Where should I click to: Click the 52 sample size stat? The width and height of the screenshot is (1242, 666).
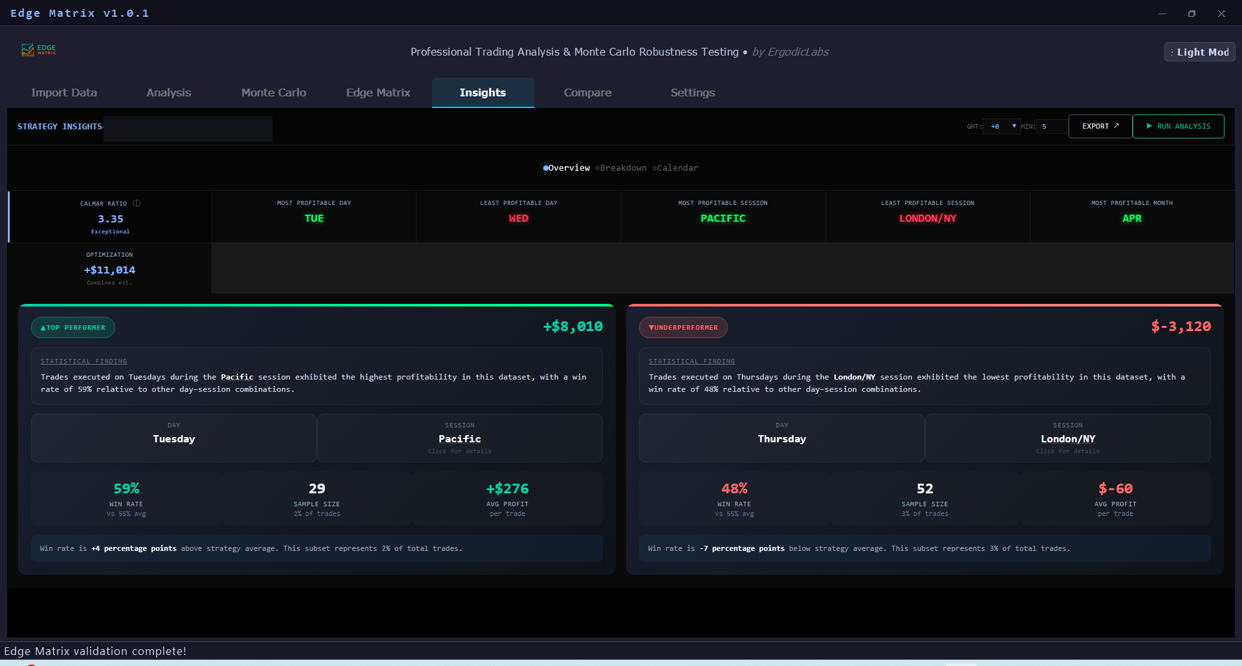coord(925,499)
